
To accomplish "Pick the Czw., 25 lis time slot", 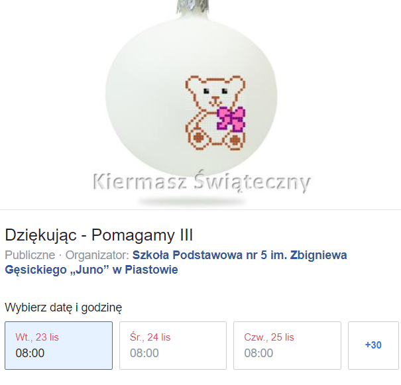I will 287,345.
